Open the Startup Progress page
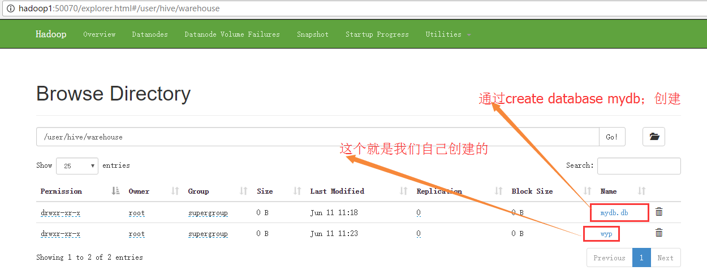 point(377,34)
